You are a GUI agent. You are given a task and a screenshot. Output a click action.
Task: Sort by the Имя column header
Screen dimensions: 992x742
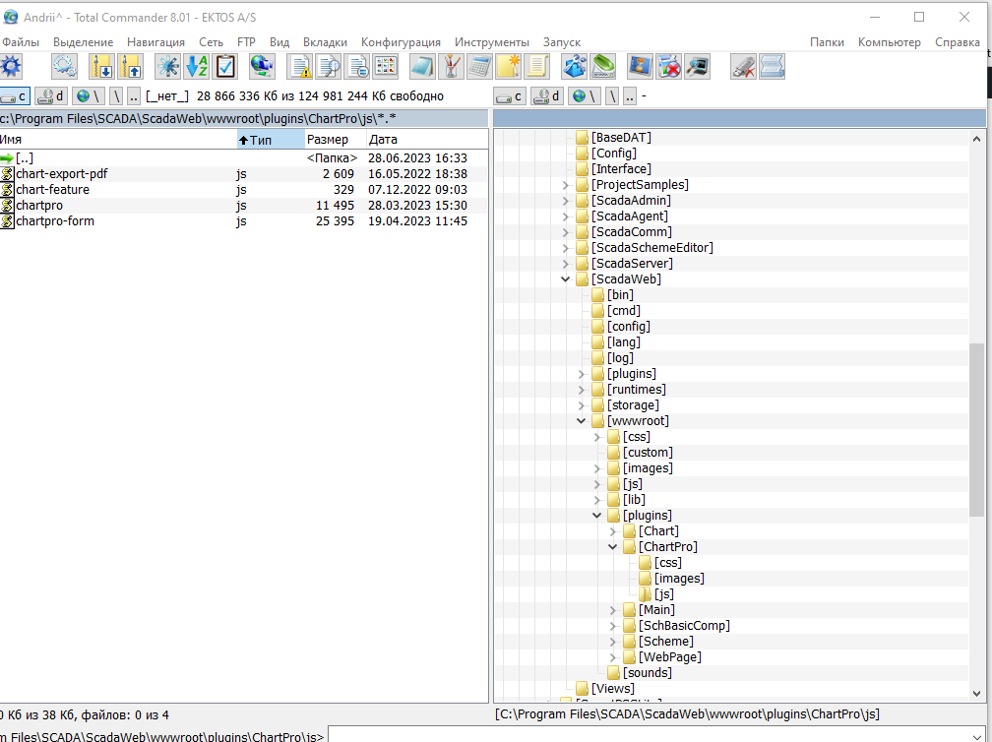point(118,139)
